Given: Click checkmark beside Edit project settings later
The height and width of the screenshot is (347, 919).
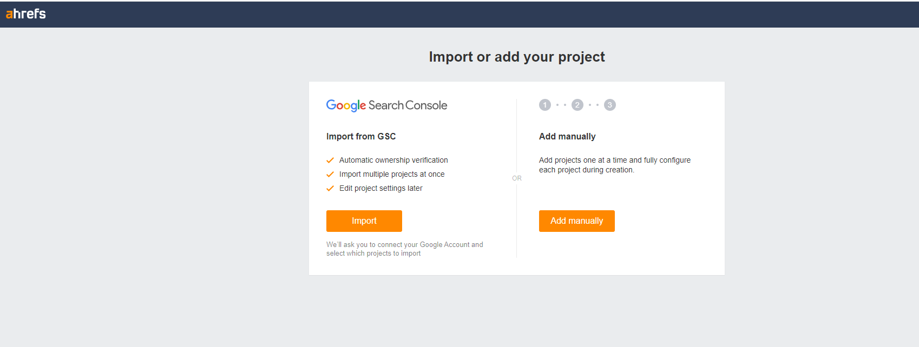Looking at the screenshot, I should pyautogui.click(x=330, y=189).
